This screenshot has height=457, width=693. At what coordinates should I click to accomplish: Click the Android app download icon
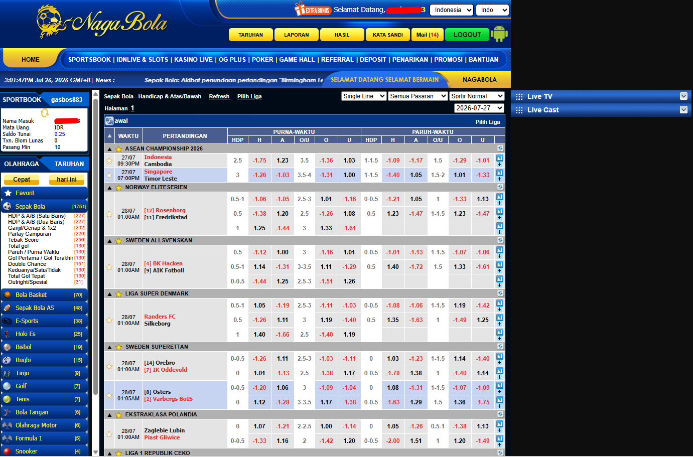click(499, 34)
